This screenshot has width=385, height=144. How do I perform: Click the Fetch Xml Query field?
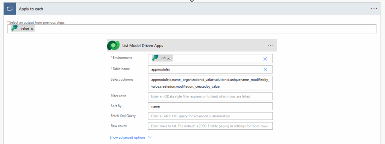[210, 116]
